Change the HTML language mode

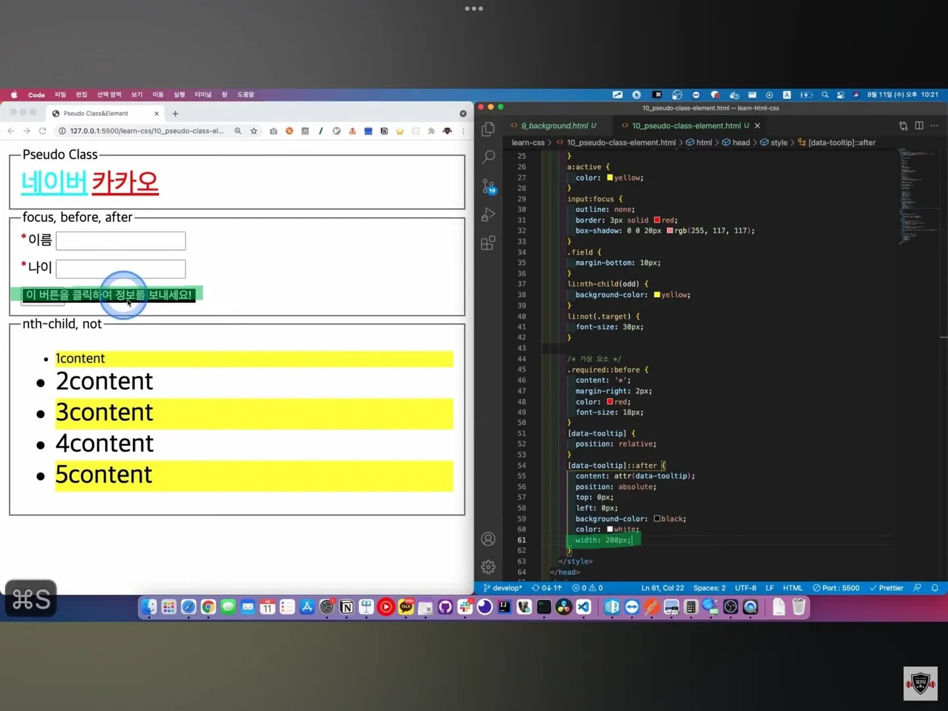pyautogui.click(x=793, y=588)
